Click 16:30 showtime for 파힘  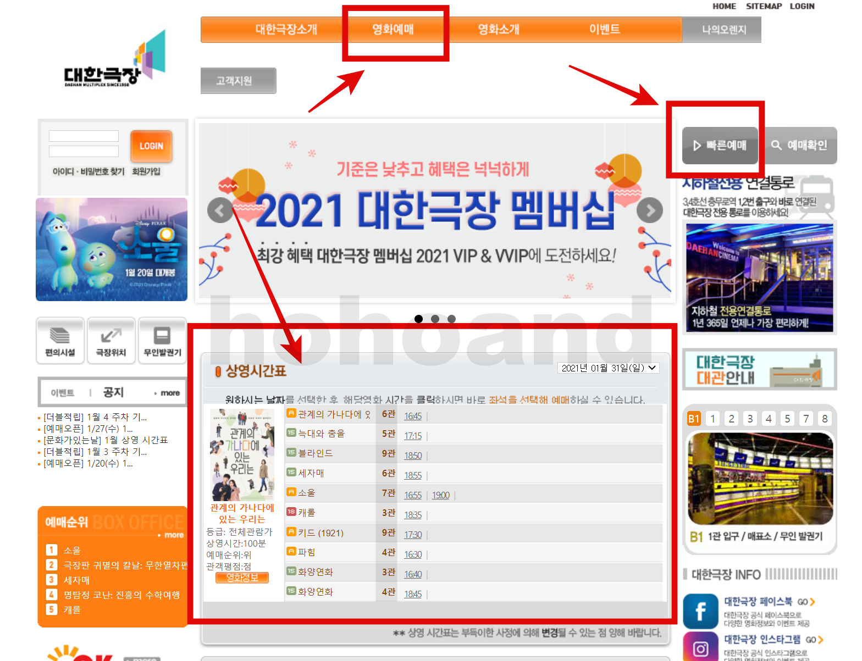click(x=413, y=555)
